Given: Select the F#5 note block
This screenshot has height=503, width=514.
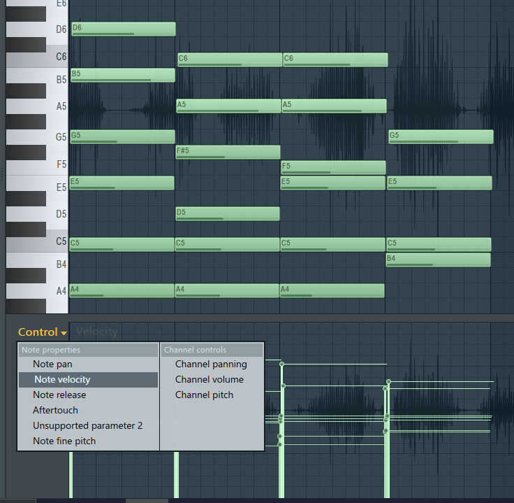Looking at the screenshot, I should (x=228, y=153).
